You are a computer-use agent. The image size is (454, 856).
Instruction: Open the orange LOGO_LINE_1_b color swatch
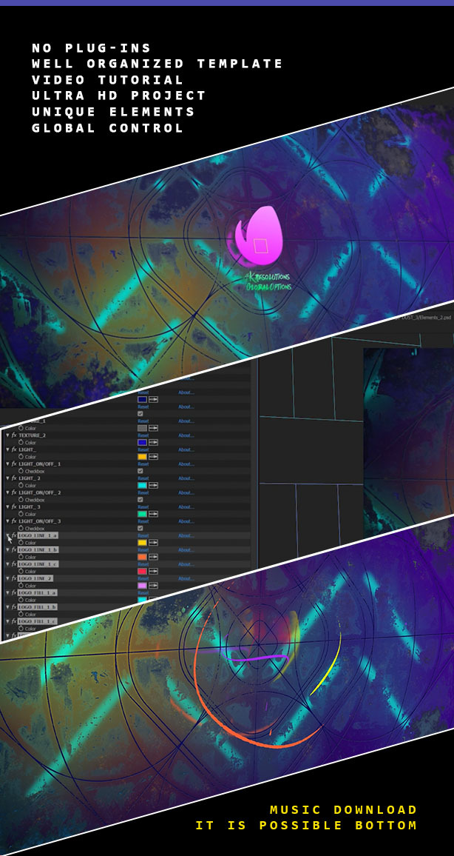click(x=142, y=557)
